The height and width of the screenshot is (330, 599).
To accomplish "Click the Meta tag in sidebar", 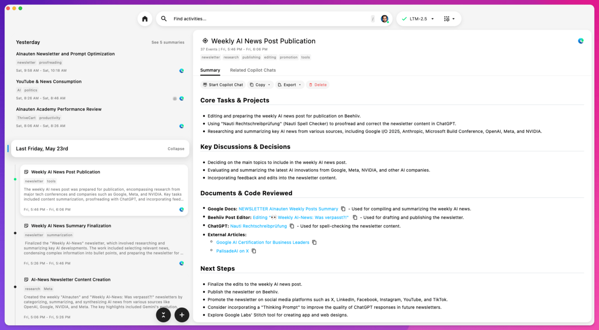I will 48,289.
